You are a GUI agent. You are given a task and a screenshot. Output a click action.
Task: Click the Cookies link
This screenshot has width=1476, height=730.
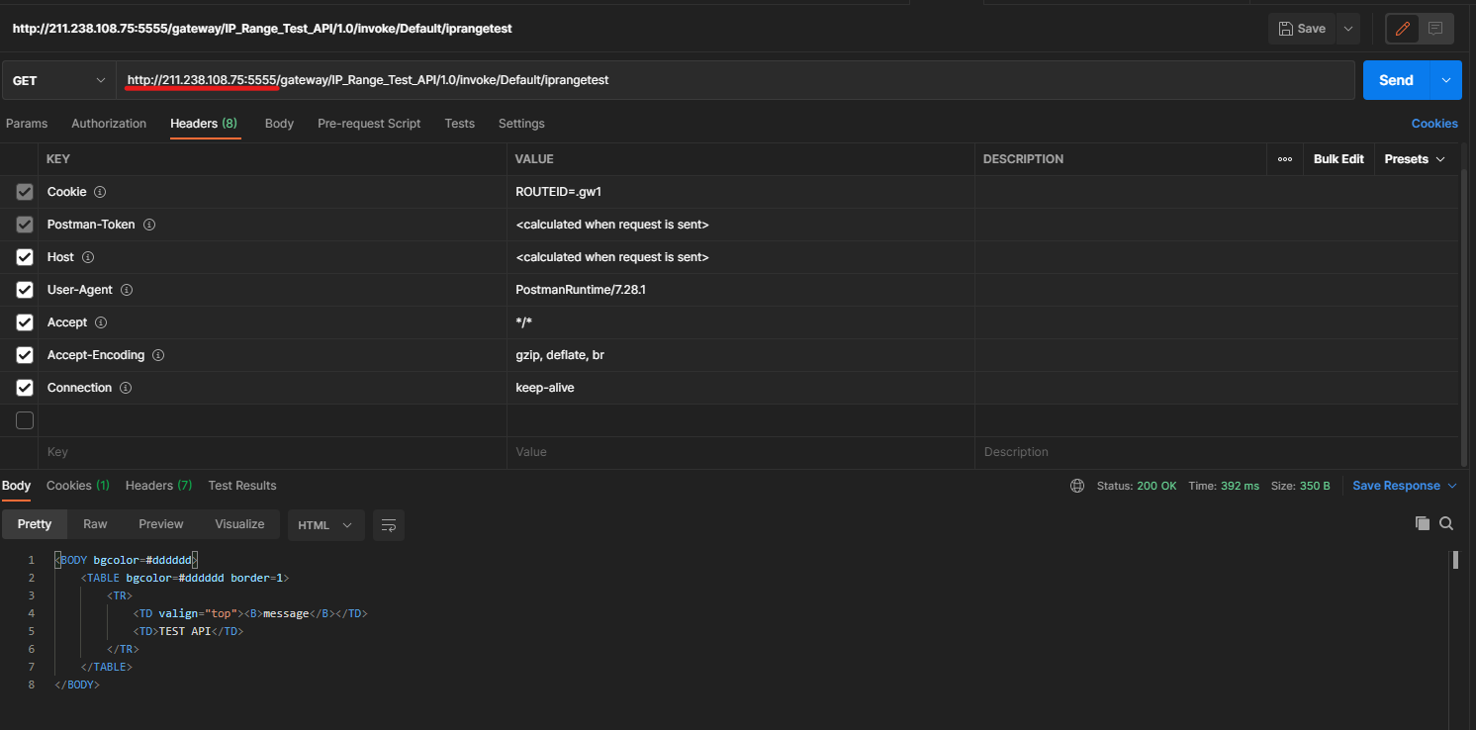[x=1433, y=124]
